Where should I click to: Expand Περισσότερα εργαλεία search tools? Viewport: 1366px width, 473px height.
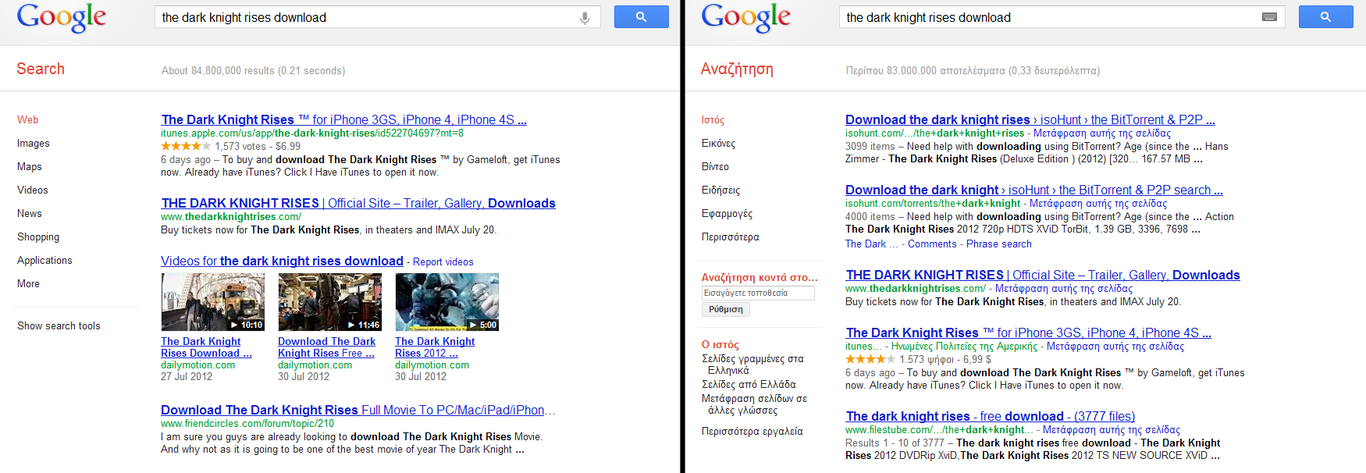click(x=752, y=431)
